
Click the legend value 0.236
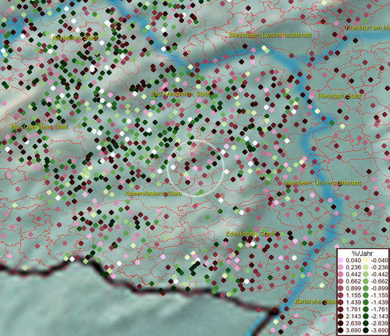(x=353, y=267)
